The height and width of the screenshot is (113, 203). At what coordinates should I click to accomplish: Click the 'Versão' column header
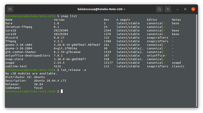click(x=59, y=20)
